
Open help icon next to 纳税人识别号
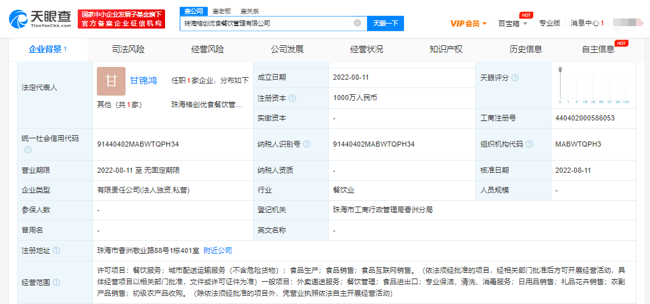coord(307,144)
